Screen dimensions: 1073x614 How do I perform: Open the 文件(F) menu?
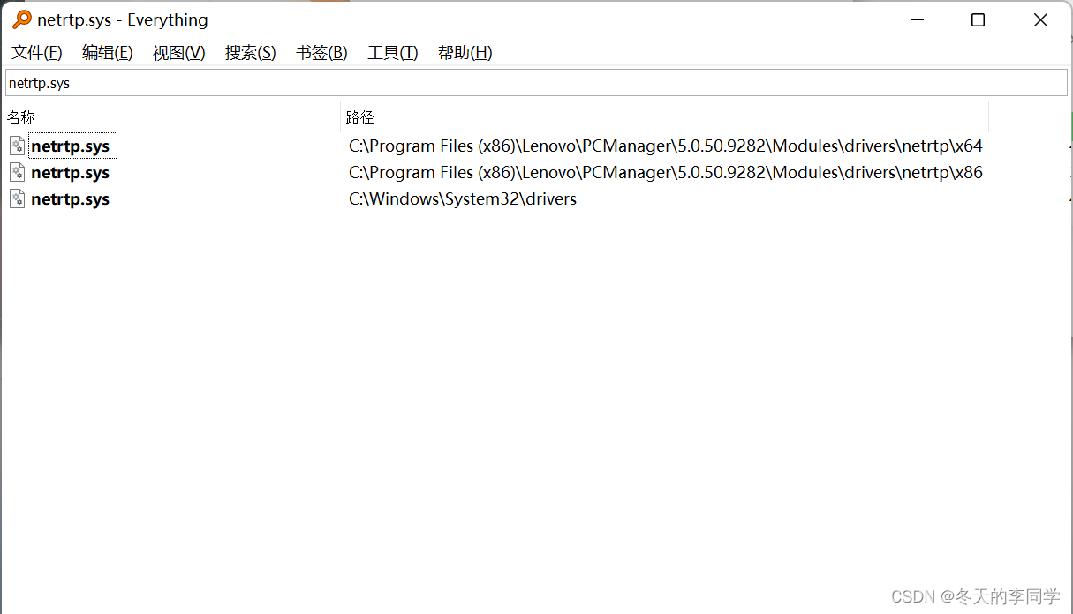(37, 53)
